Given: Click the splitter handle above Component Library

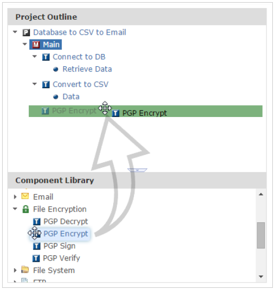Looking at the screenshot, I should (x=137, y=170).
